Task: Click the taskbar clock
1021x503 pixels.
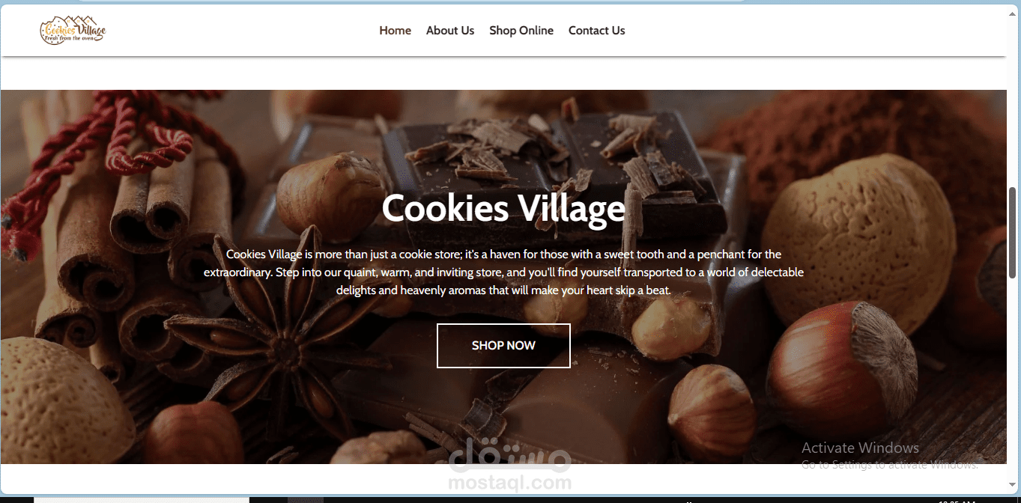Action: click(948, 500)
